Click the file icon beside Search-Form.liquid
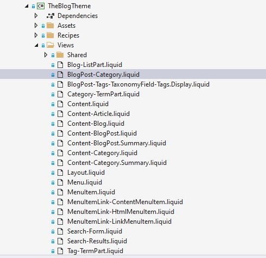Image resolution: width=266 pixels, height=258 pixels. (x=60, y=231)
